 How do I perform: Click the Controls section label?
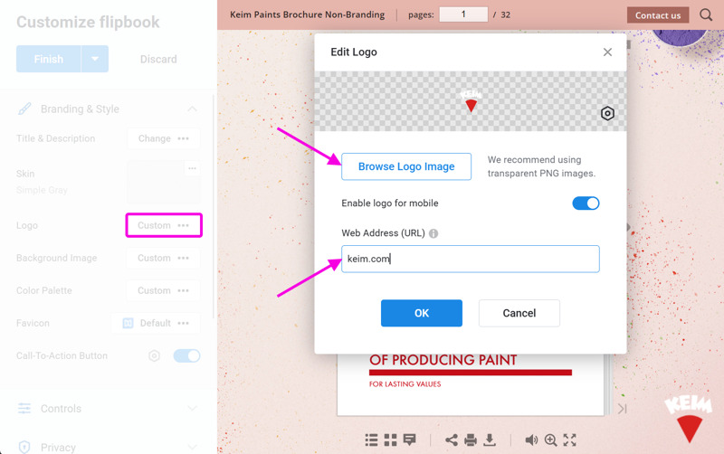61,408
